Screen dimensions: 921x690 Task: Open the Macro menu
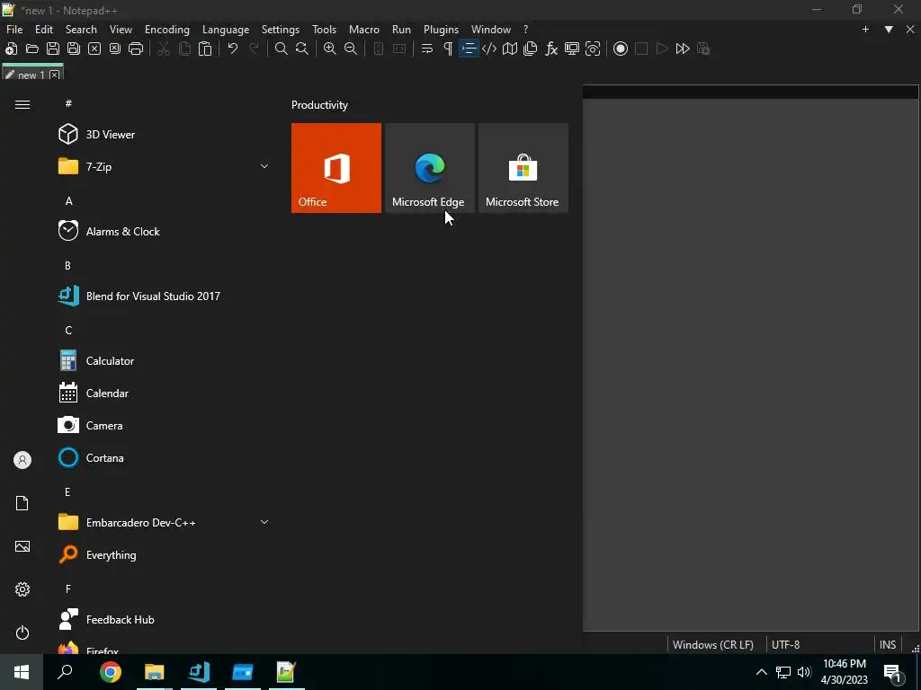364,30
